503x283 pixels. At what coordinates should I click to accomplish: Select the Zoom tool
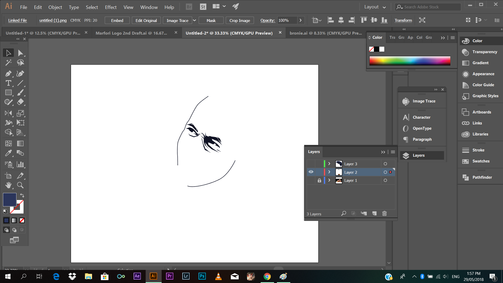click(x=20, y=185)
